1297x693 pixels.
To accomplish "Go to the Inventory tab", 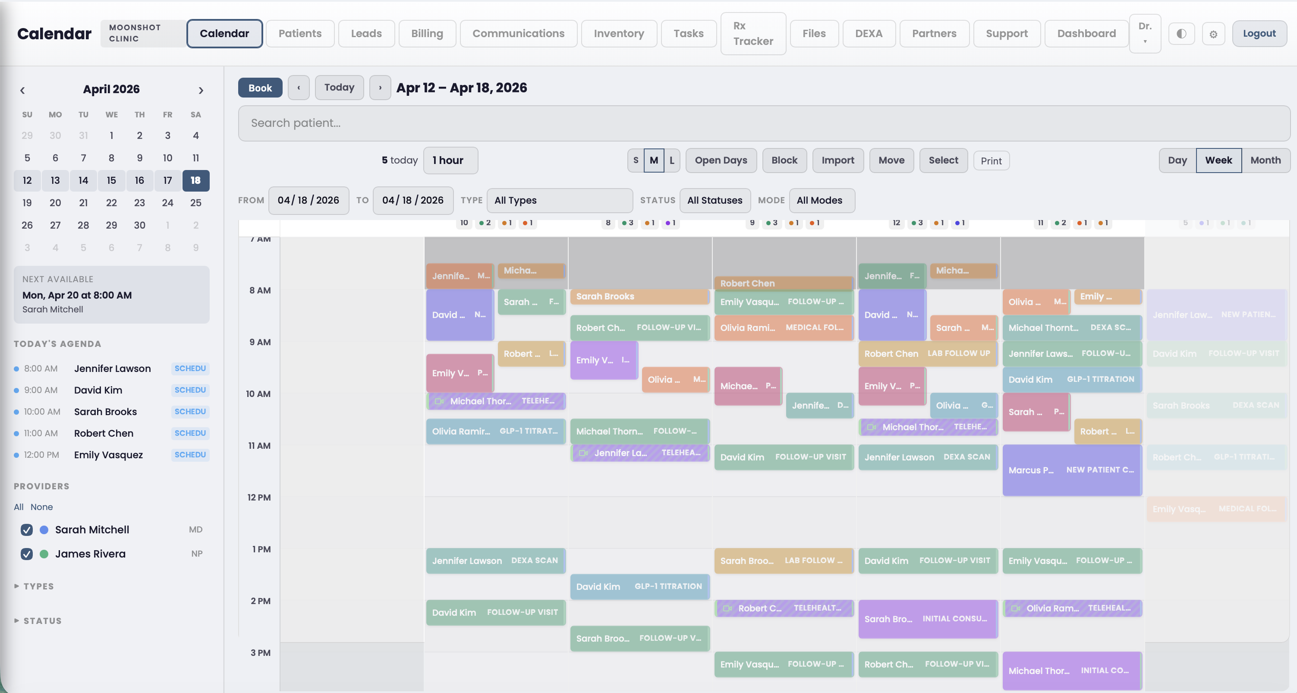I will click(619, 34).
